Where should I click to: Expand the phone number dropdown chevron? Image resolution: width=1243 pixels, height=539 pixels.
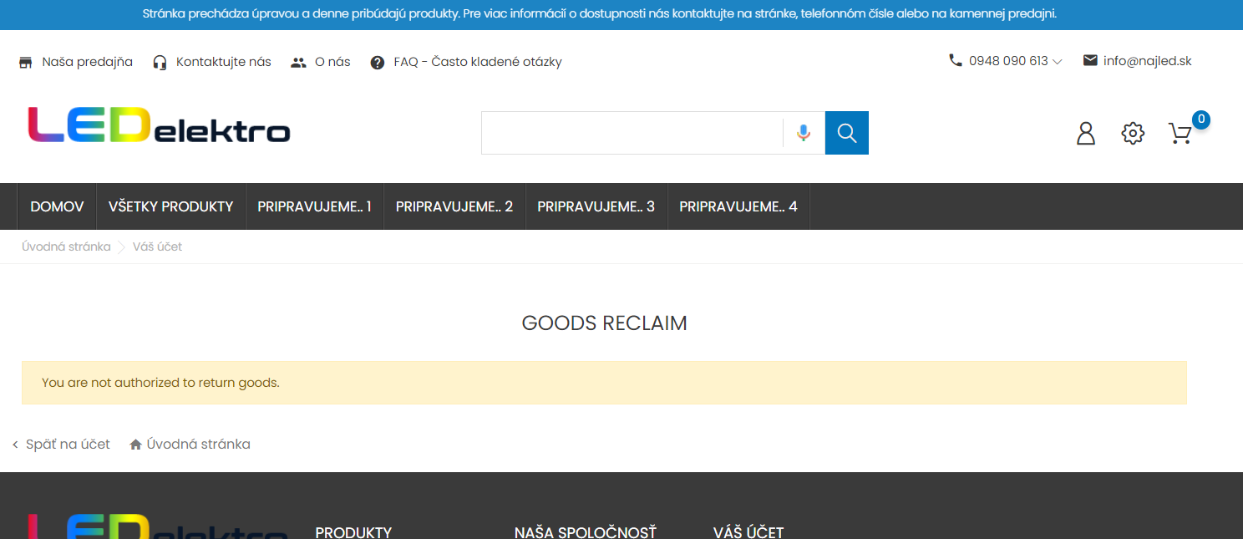tap(1058, 61)
